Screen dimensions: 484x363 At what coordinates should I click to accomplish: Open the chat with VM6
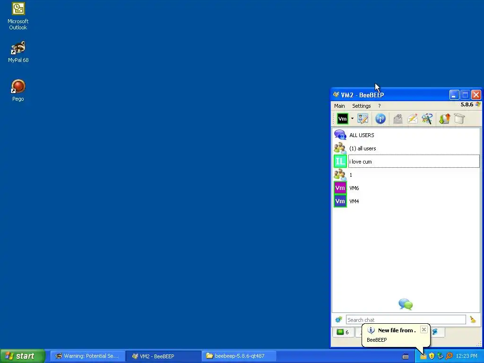[x=406, y=188]
